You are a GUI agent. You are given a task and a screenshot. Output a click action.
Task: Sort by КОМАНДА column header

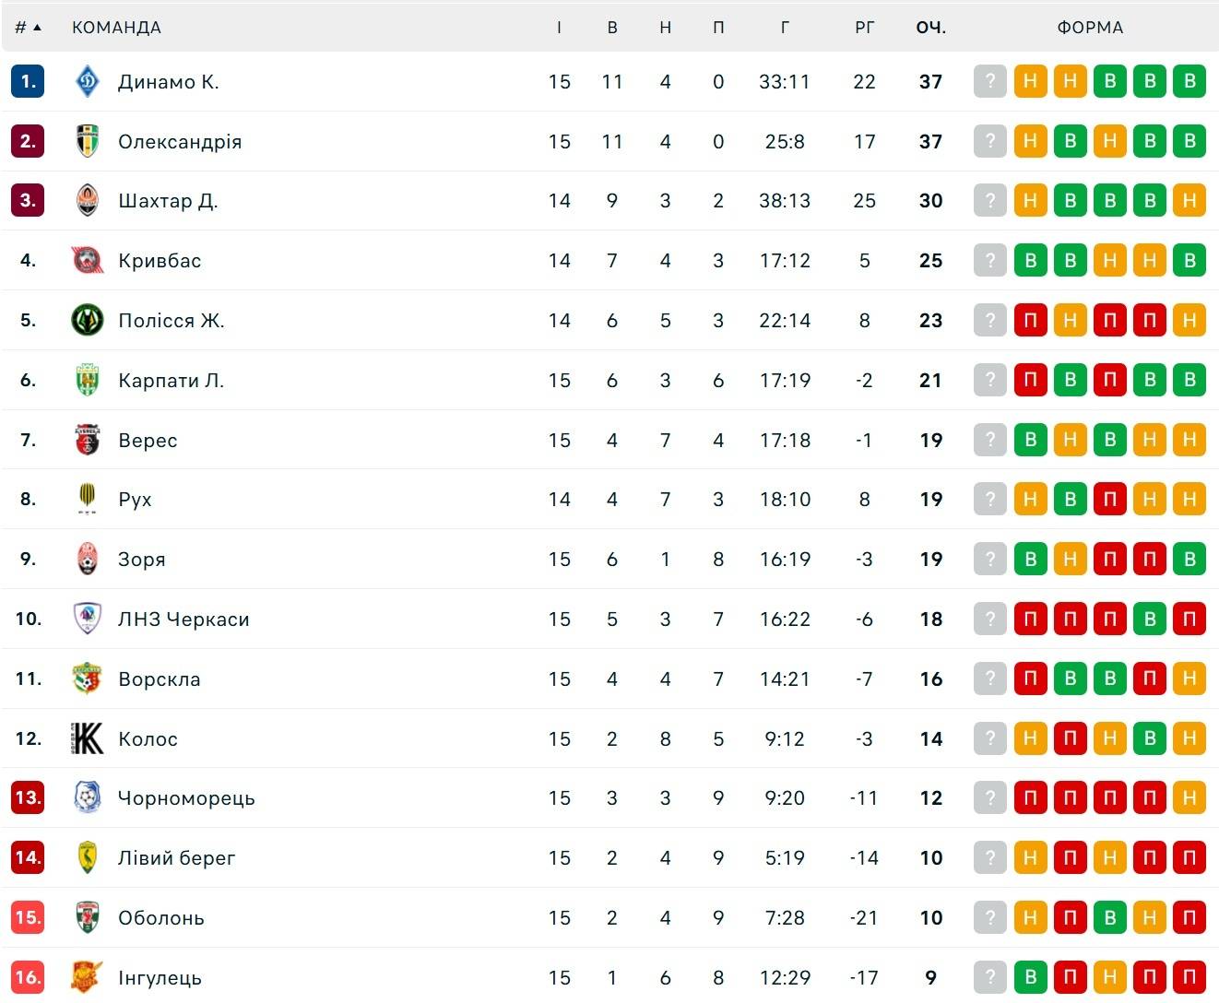pyautogui.click(x=116, y=28)
